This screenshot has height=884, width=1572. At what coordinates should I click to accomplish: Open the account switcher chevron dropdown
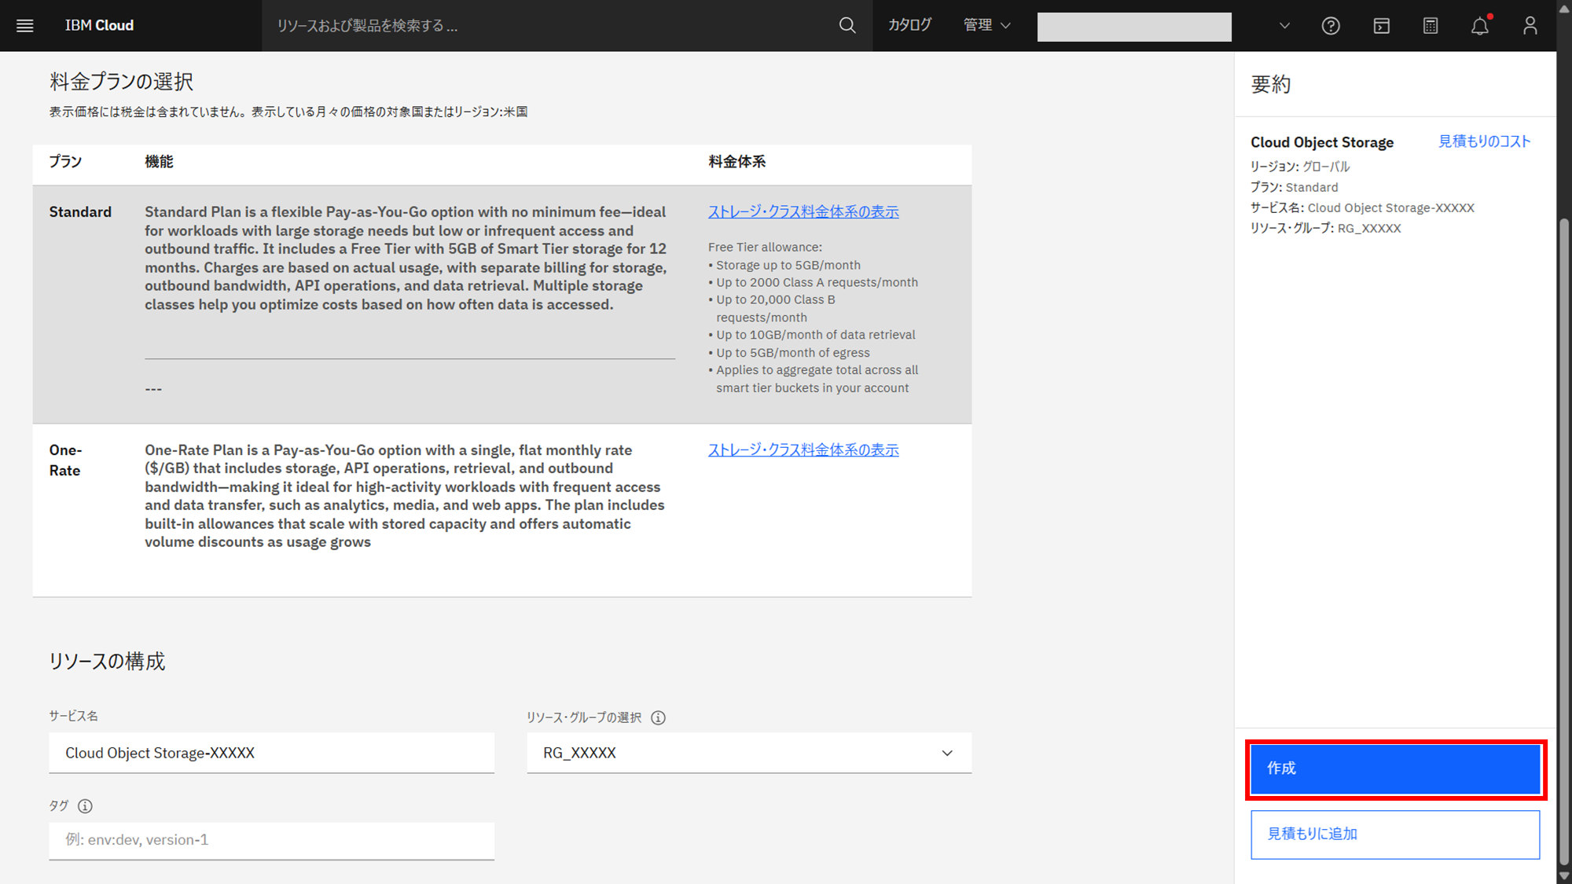click(x=1284, y=26)
